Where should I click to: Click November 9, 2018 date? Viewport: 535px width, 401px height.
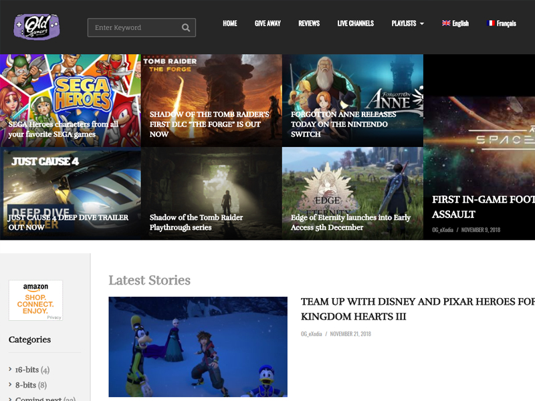[481, 230]
